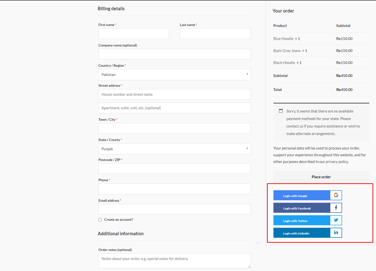Click Login with LinkedIn label
The width and height of the screenshot is (376, 271).
point(296,233)
